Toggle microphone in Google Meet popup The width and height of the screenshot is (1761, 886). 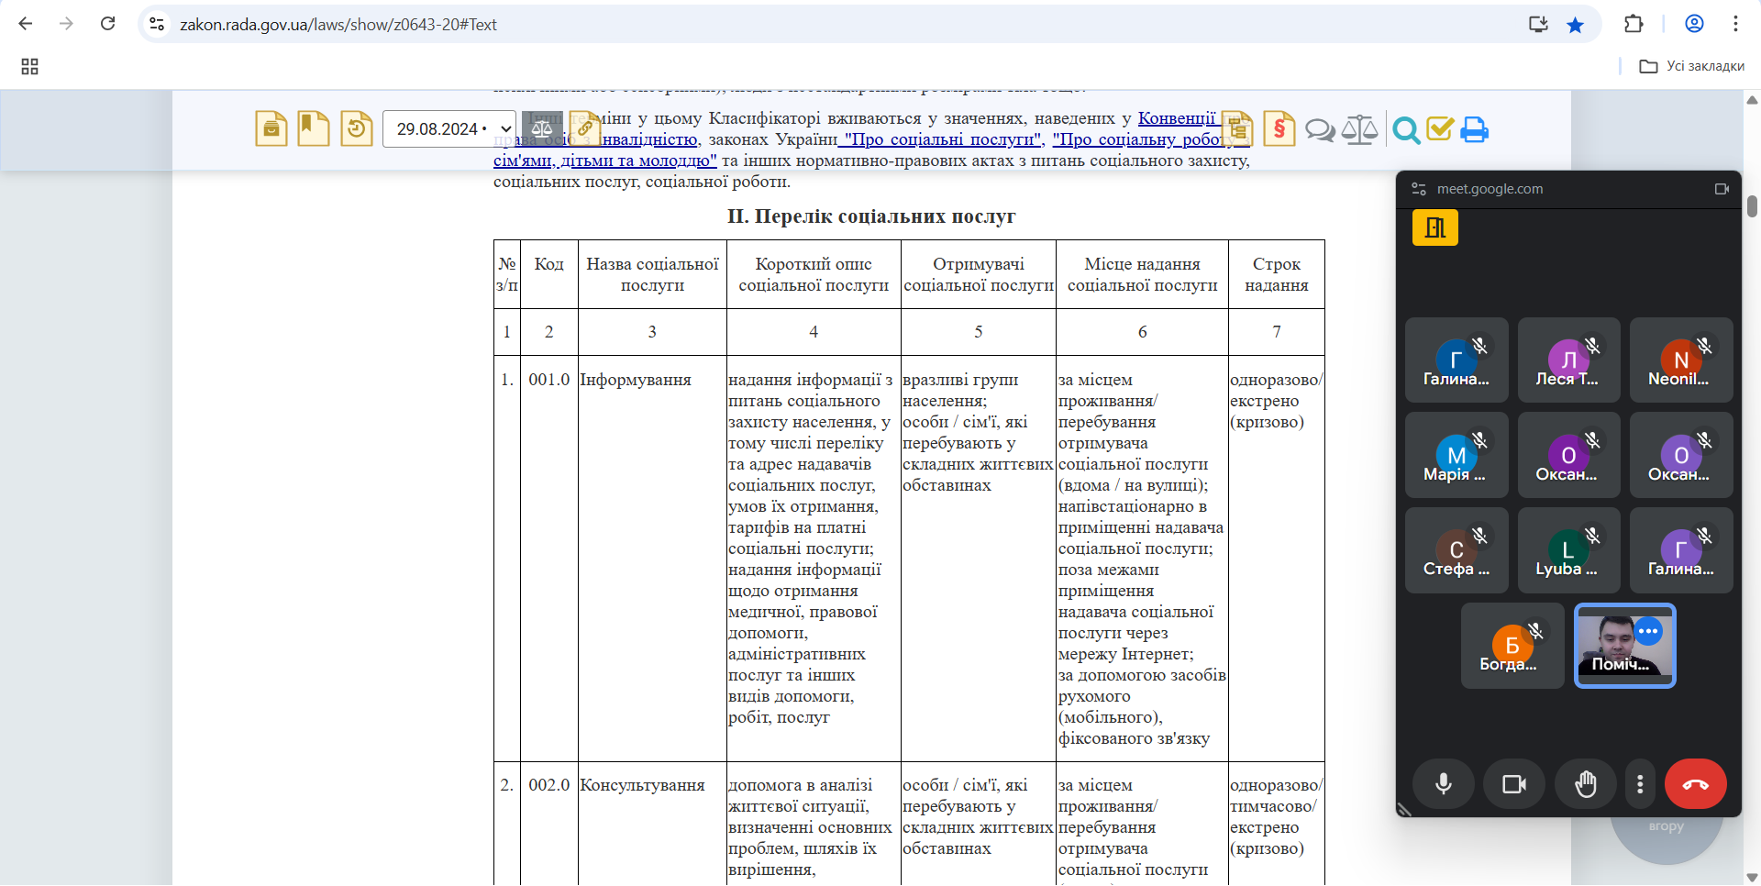tap(1443, 784)
